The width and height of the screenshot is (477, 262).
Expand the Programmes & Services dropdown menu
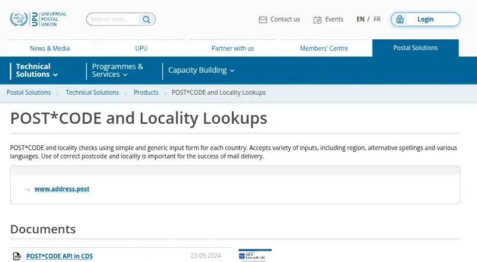tap(117, 70)
